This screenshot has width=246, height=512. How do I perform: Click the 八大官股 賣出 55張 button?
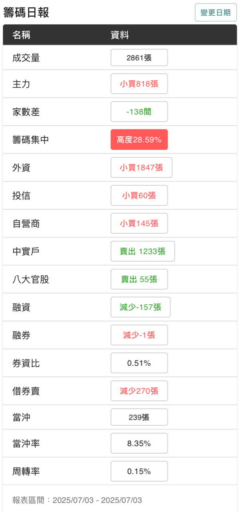pyautogui.click(x=139, y=279)
